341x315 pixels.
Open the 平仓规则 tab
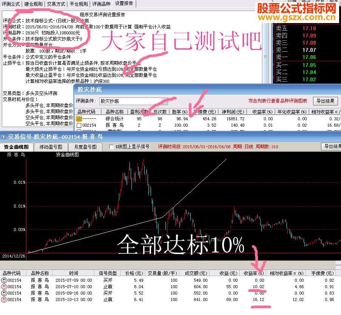79,4
